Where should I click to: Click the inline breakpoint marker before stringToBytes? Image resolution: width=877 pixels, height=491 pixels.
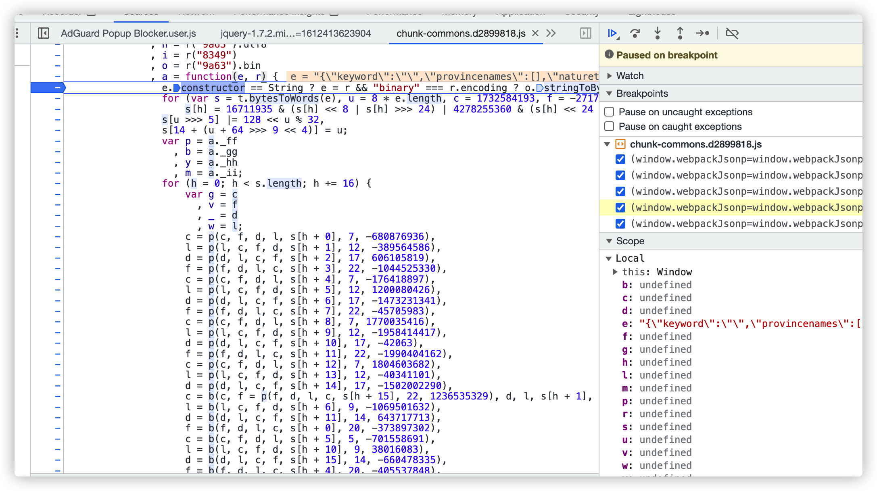click(540, 88)
